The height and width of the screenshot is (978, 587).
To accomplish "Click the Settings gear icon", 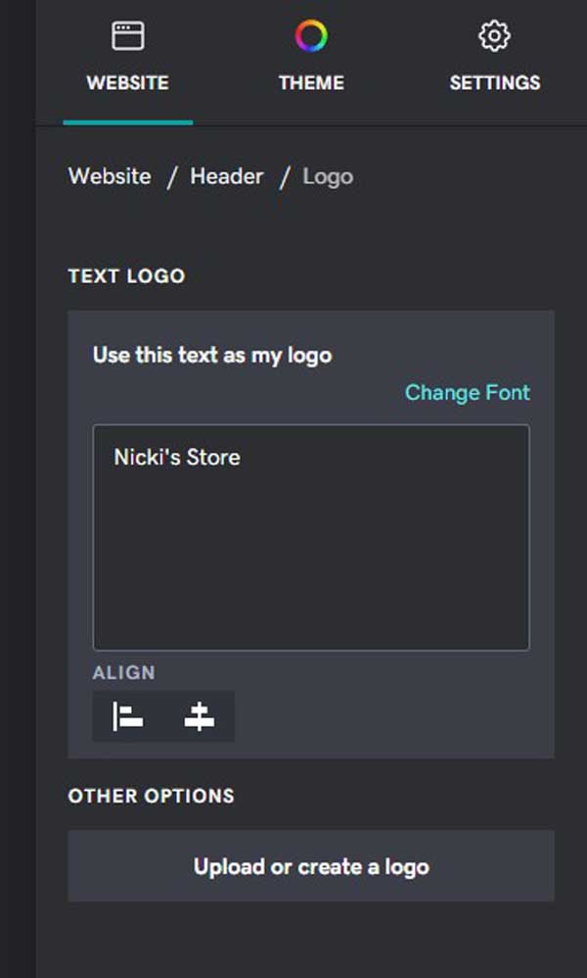I will [494, 35].
